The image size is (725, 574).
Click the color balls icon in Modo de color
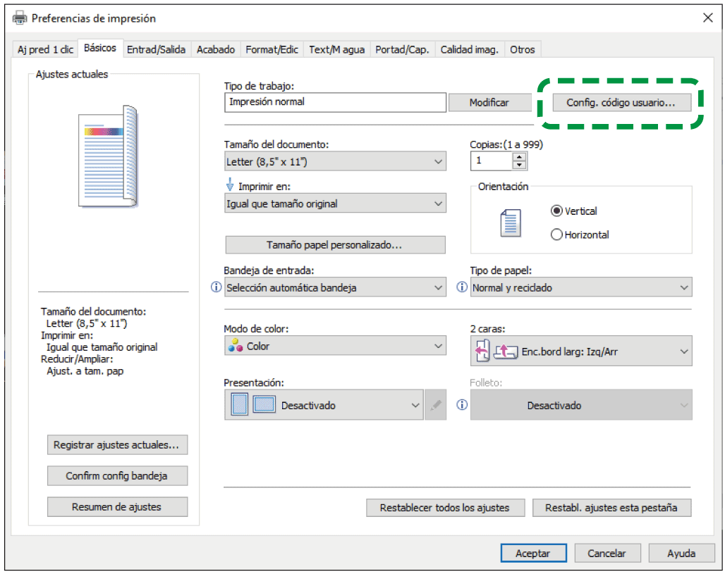point(236,346)
